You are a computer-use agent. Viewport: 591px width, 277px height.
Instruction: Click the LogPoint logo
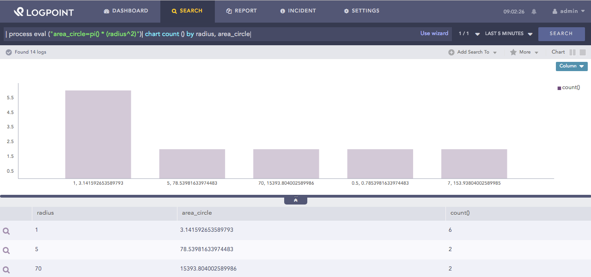[x=43, y=12]
